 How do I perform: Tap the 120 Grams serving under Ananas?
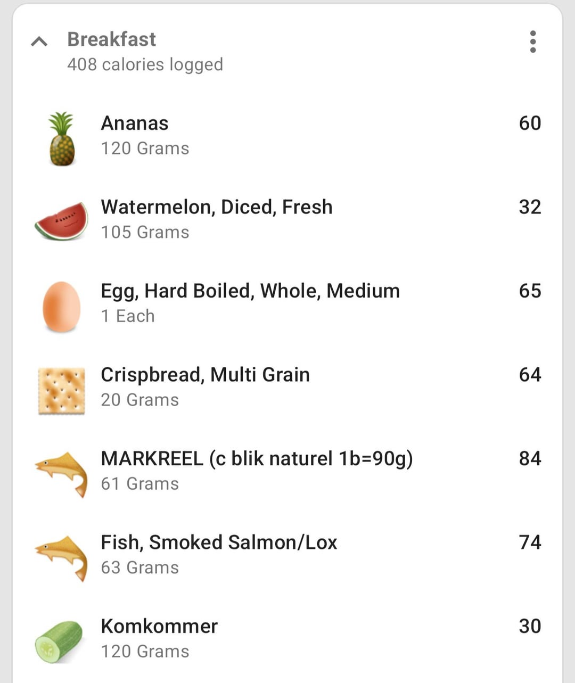point(145,148)
